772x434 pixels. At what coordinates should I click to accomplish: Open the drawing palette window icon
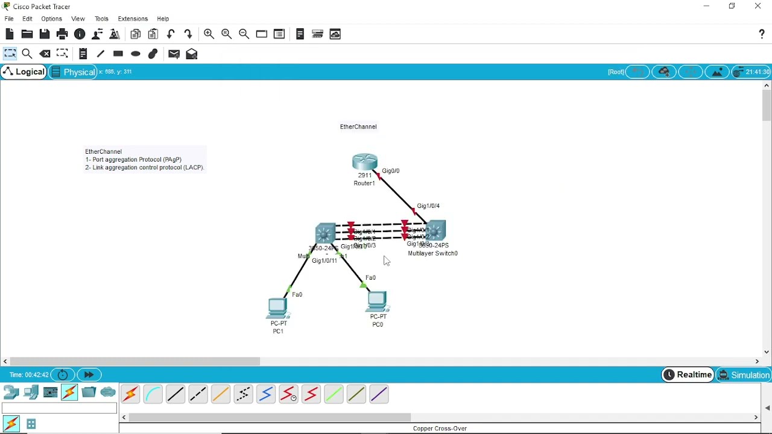262,34
